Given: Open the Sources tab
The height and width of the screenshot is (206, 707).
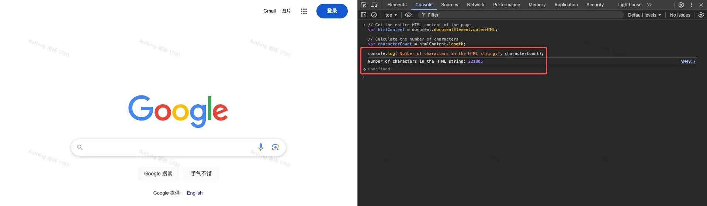Looking at the screenshot, I should point(450,5).
